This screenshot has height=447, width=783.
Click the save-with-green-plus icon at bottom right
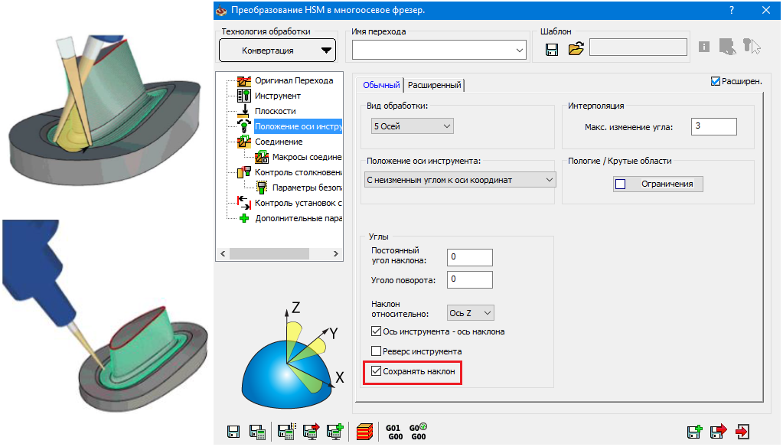point(695,432)
